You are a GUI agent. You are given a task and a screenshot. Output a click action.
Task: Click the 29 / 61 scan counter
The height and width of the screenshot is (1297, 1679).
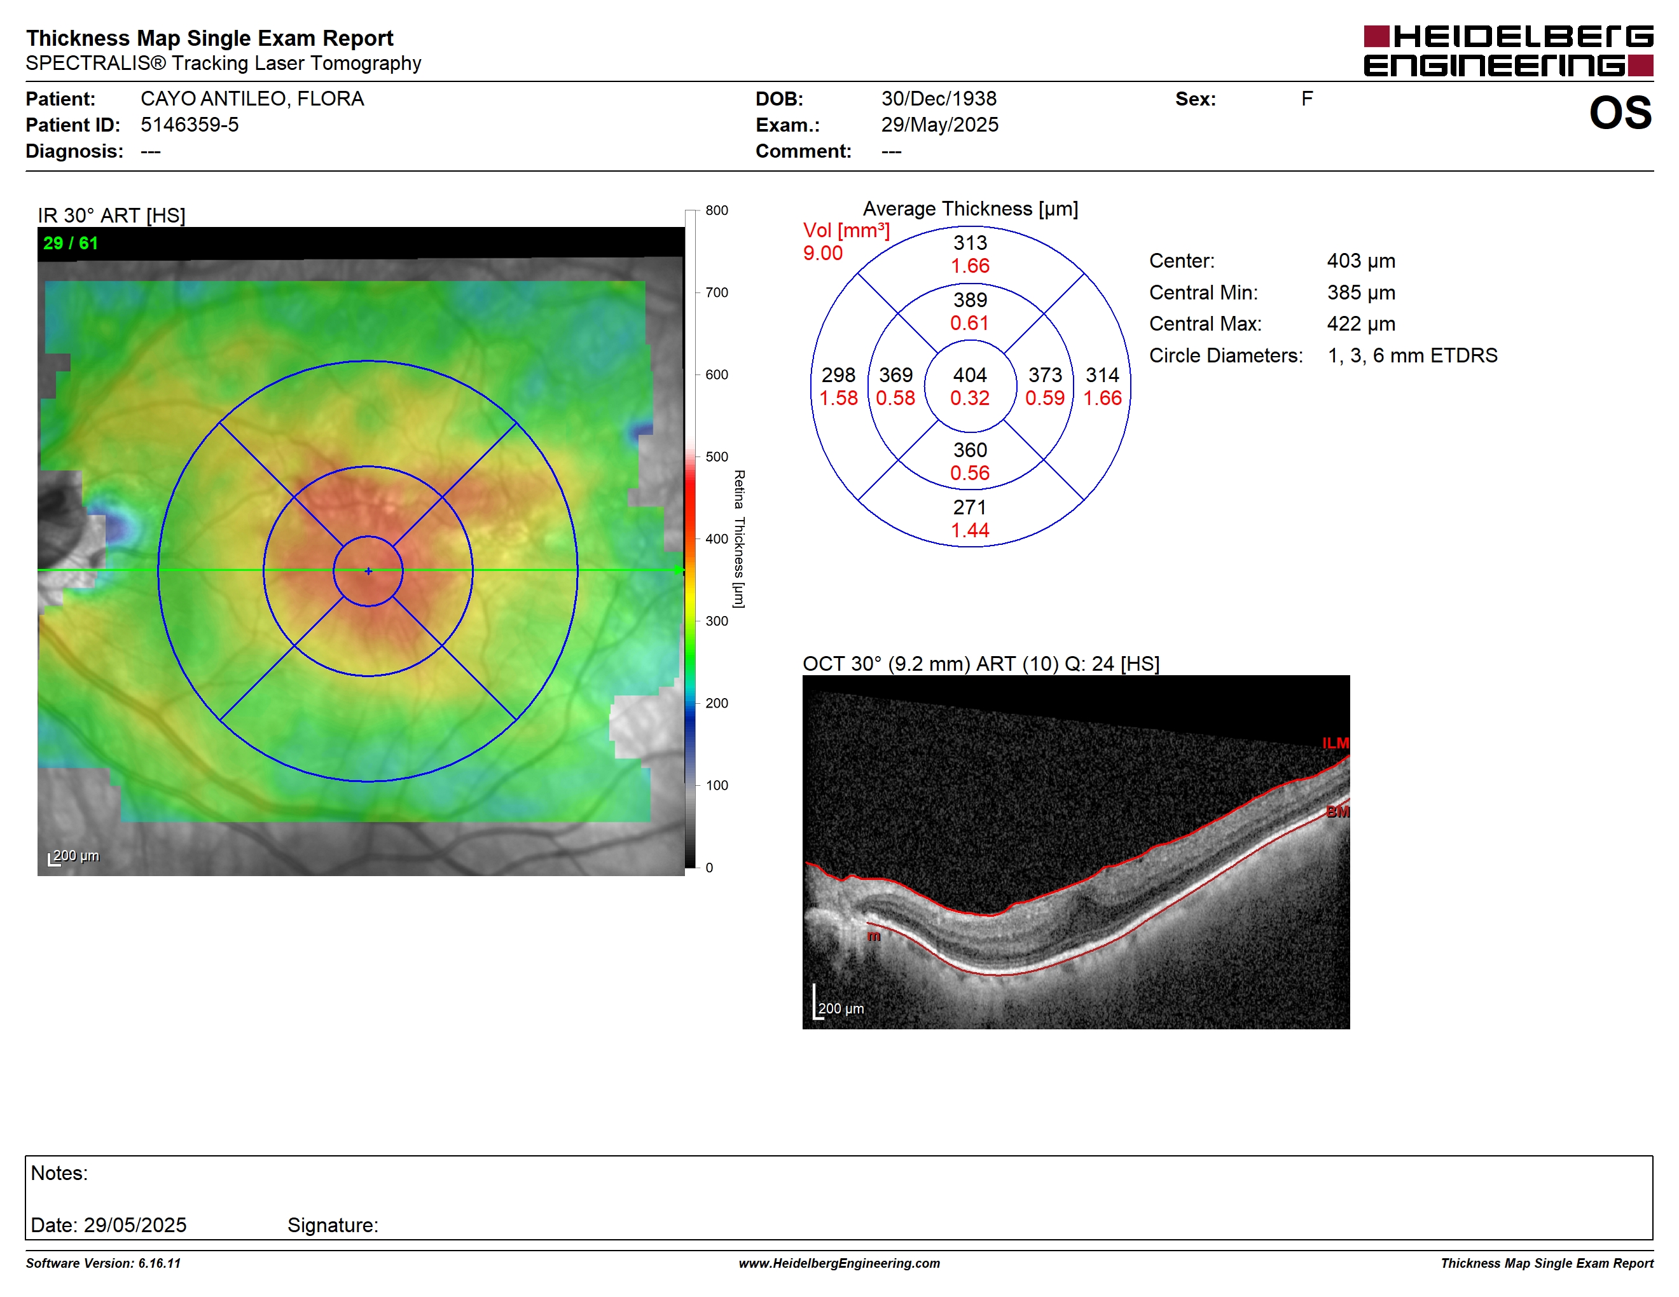71,243
